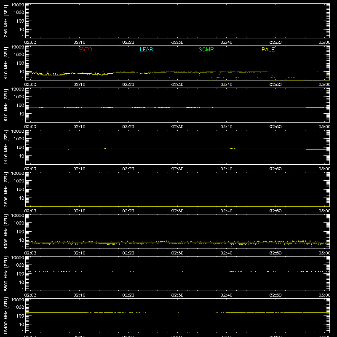Click the 8800 MHz yellow flux trace

pos(177,271)
